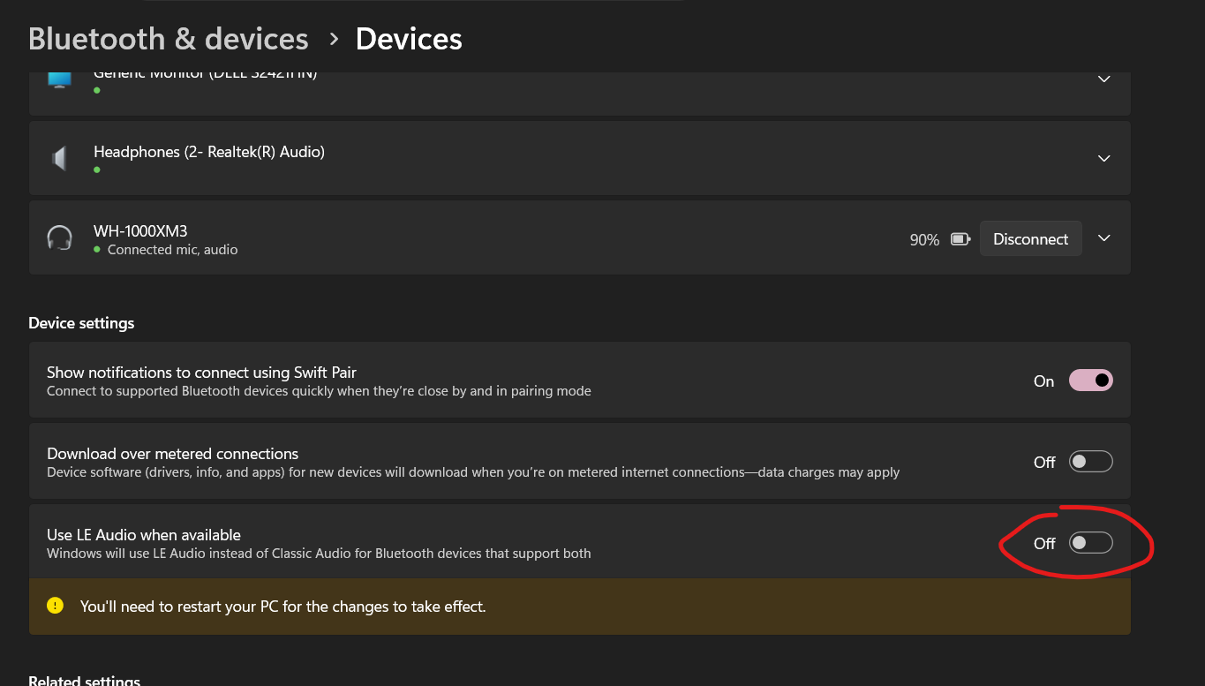
Task: Expand the WH-1000XM3 device details
Action: (1103, 238)
